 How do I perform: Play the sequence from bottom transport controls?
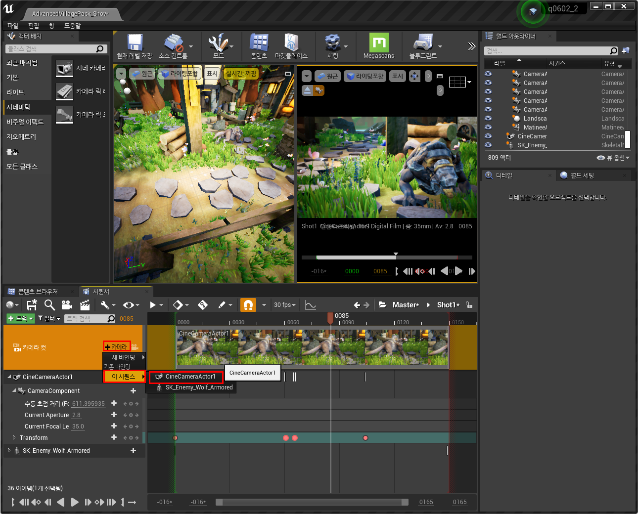(75, 502)
